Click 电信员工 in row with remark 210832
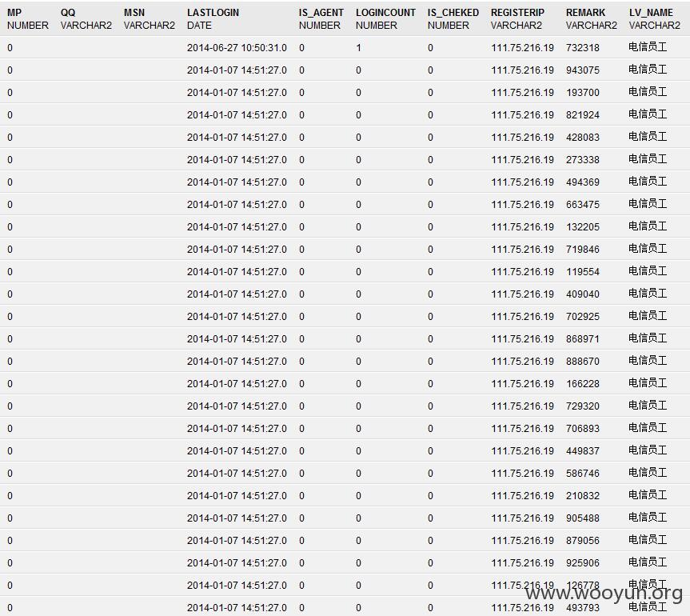Viewport: 690px width, 616px height. pos(648,495)
